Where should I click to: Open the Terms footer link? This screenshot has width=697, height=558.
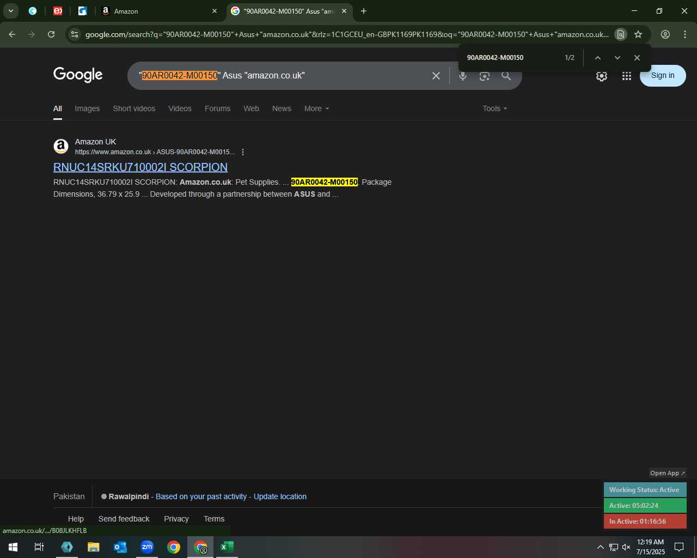[x=214, y=519]
